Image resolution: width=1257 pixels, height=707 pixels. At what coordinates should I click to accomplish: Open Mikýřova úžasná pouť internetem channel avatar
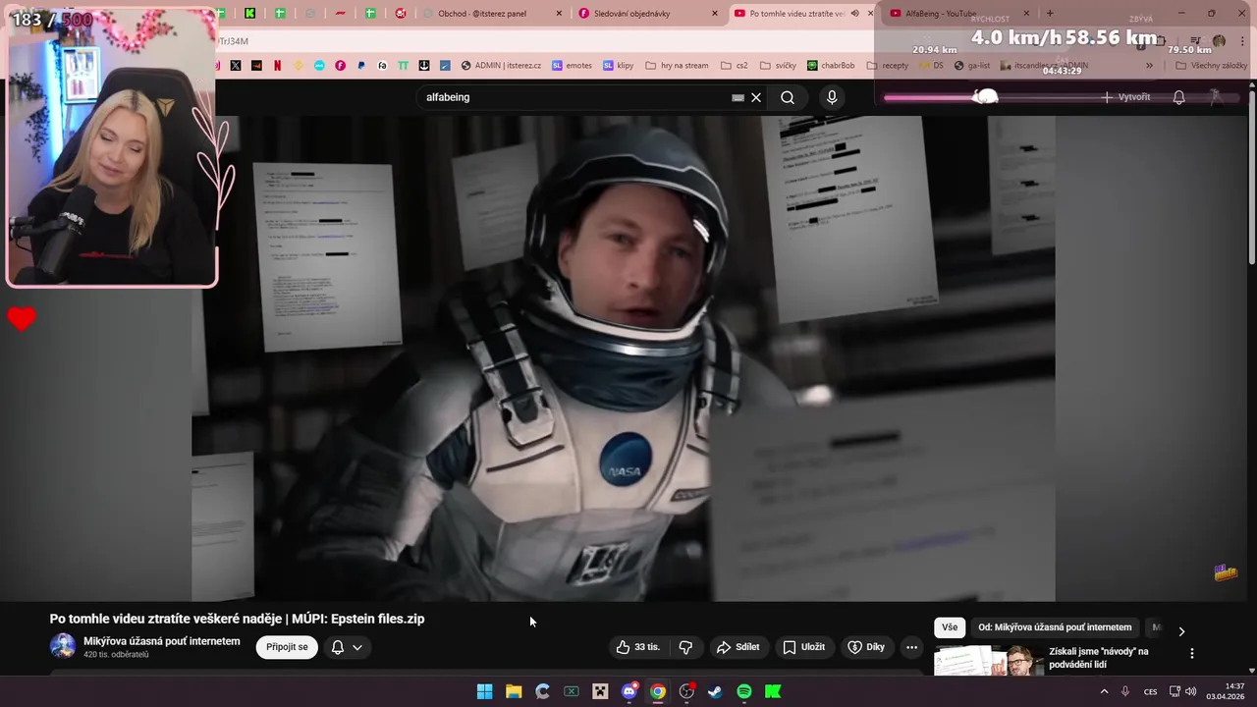pos(63,646)
